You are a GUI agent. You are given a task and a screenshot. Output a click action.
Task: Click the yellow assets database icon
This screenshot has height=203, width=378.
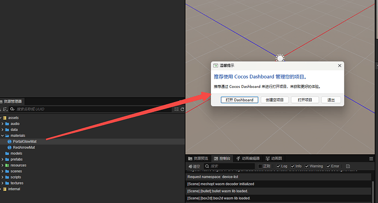coord(4,118)
